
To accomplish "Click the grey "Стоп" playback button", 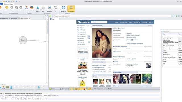I will coord(21,8).
